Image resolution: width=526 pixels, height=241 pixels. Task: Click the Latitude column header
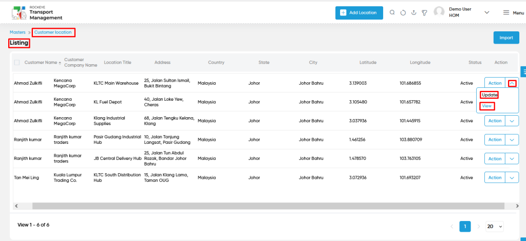click(368, 62)
